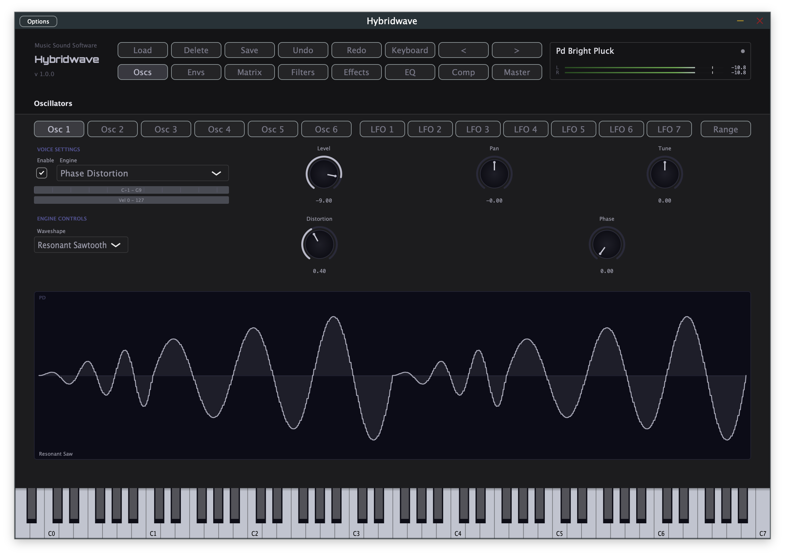
Task: Toggle the Keyboard button
Action: pos(409,50)
